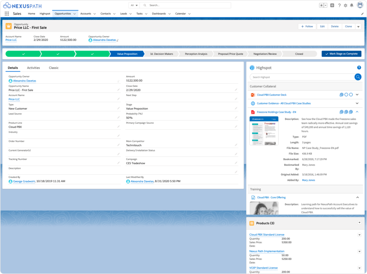Open the Tasks navigation tab
Viewport: 367px width, 274px height.
[x=139, y=14]
